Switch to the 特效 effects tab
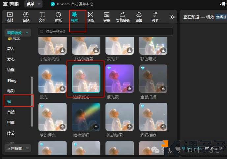 [x=74, y=17]
